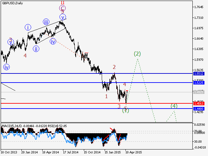Click the 1.4295 price axis label

(x=199, y=112)
